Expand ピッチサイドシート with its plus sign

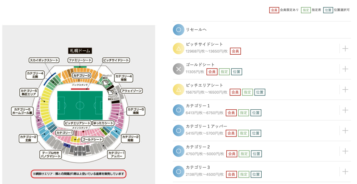click(345, 49)
